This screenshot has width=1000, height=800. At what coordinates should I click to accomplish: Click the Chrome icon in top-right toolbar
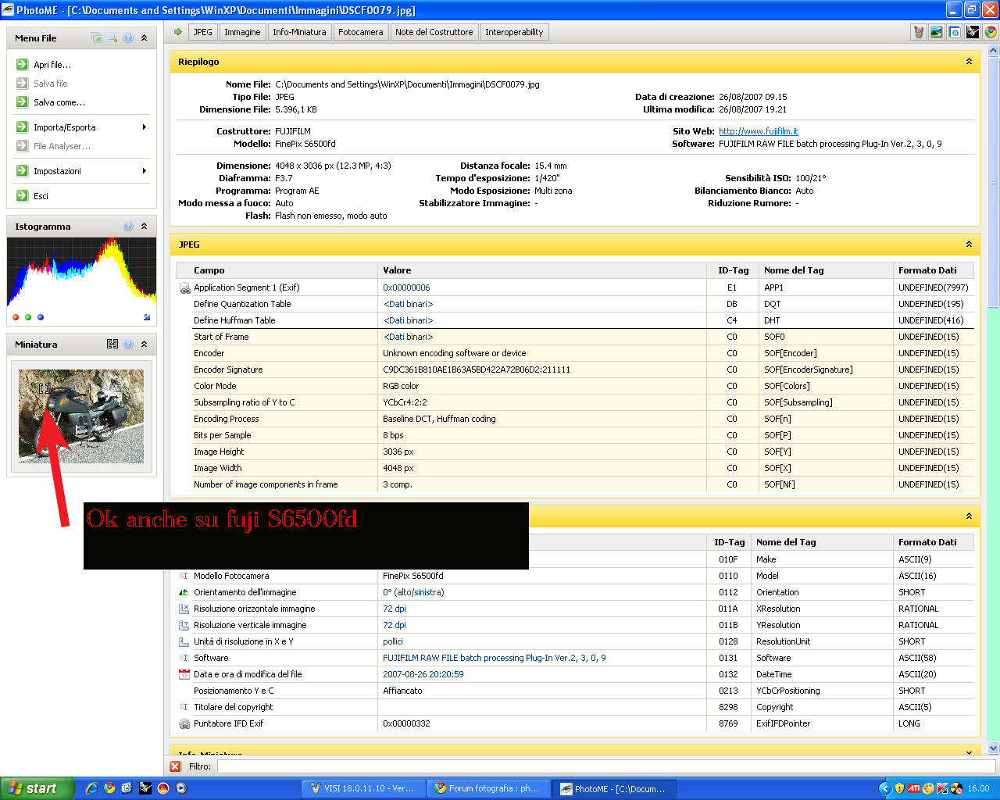990,32
